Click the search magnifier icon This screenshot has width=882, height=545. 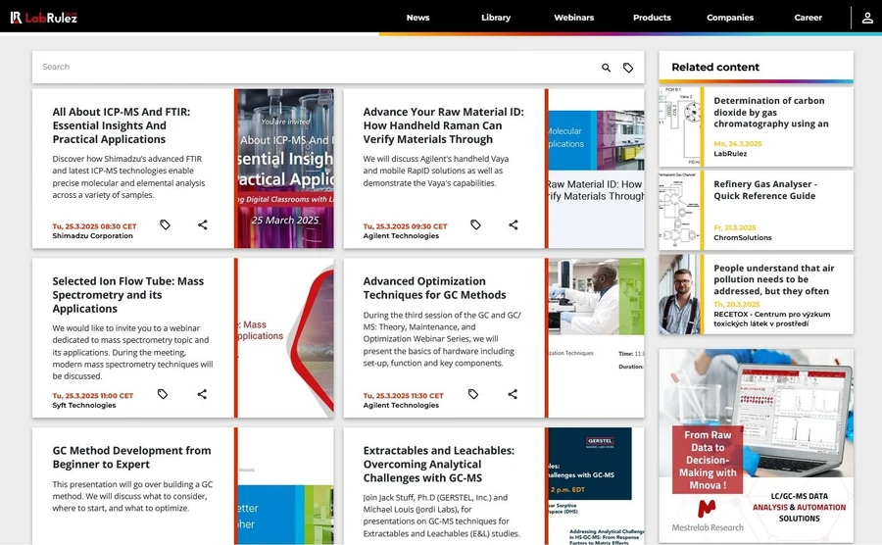tap(606, 68)
